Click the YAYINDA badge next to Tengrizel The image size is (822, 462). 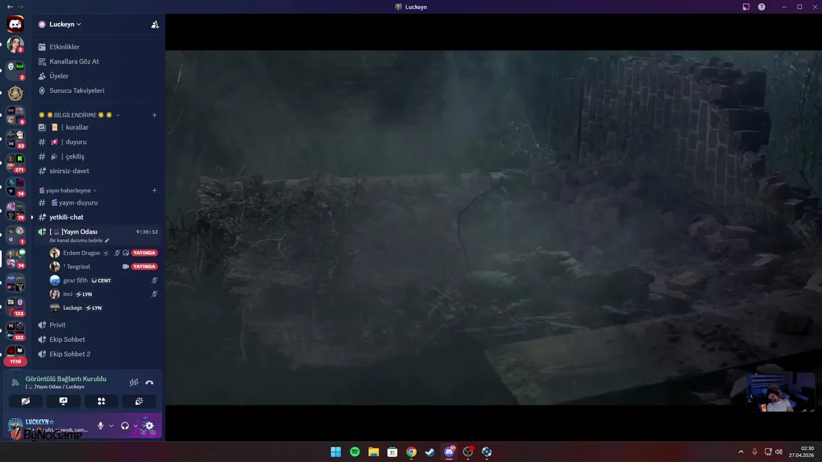(x=144, y=266)
